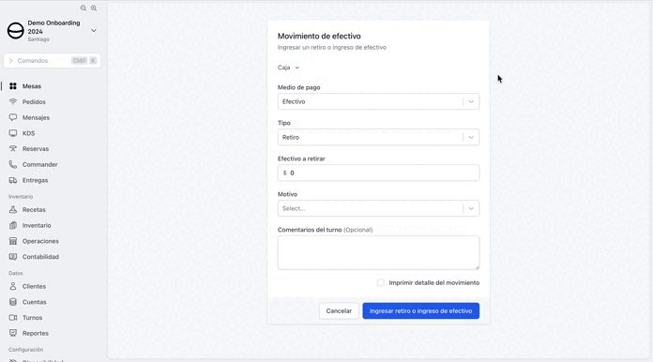Image resolution: width=653 pixels, height=362 pixels.
Task: Click Ingresar retiro o ingreso de efectivo
Action: (x=420, y=310)
